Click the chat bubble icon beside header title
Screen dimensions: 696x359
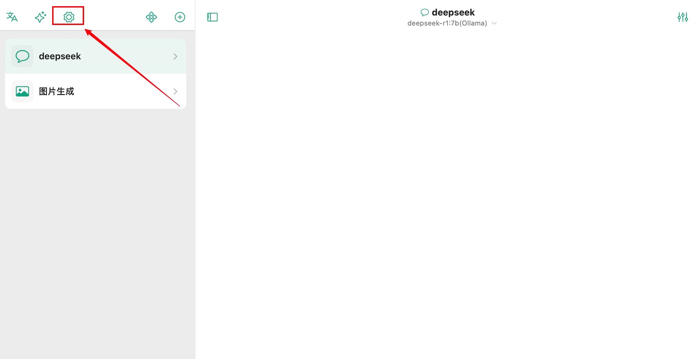point(425,13)
